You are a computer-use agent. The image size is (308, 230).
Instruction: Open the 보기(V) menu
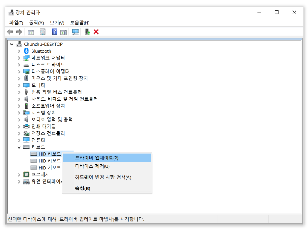[x=57, y=23]
